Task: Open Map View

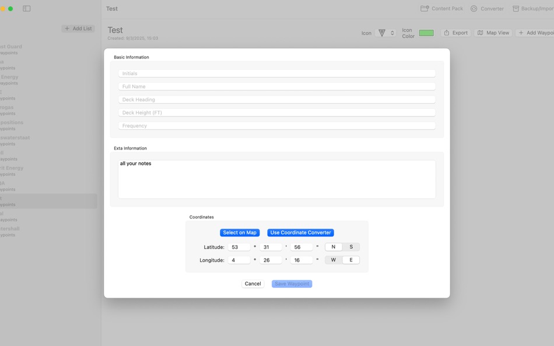Action: click(493, 33)
